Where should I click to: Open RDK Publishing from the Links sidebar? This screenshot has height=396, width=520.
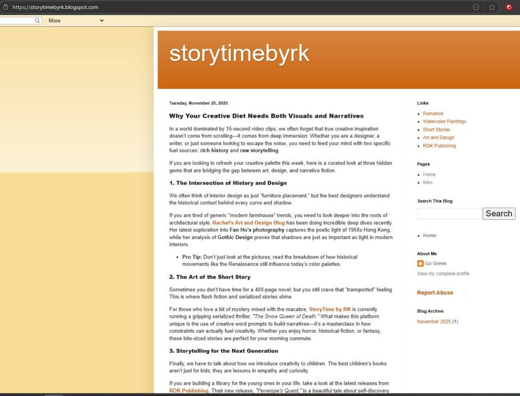[x=439, y=146]
